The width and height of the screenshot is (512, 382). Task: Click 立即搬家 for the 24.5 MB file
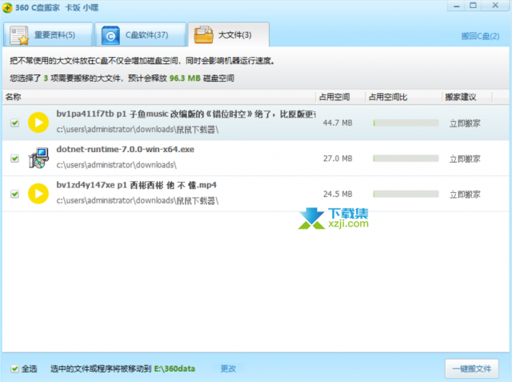[x=465, y=195]
